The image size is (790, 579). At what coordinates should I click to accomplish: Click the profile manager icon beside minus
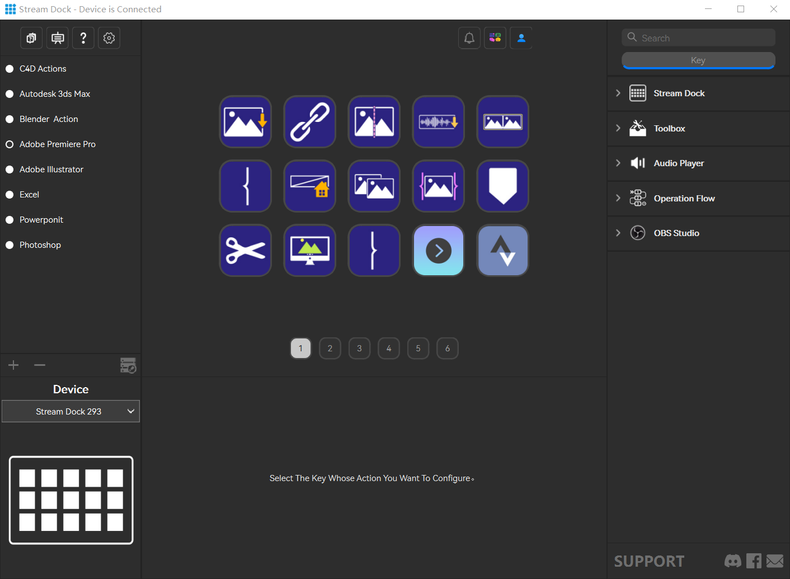coord(128,365)
